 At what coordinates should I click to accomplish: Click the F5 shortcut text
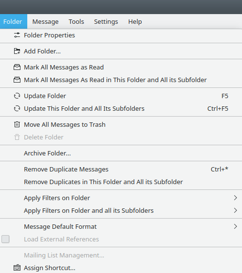225,96
